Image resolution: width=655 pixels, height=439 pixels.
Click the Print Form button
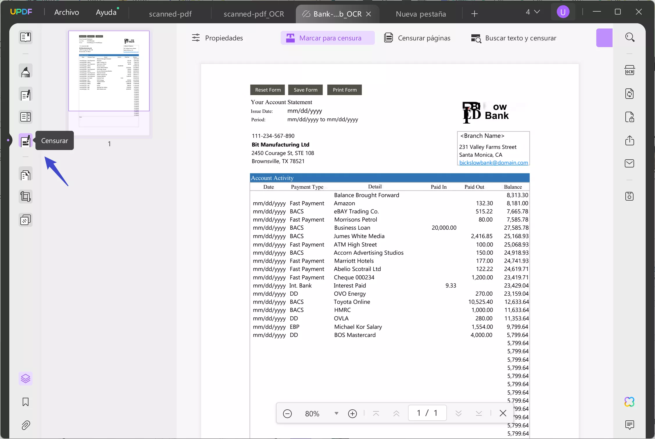345,90
